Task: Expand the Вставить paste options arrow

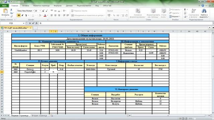Action: pyautogui.click(x=5, y=17)
